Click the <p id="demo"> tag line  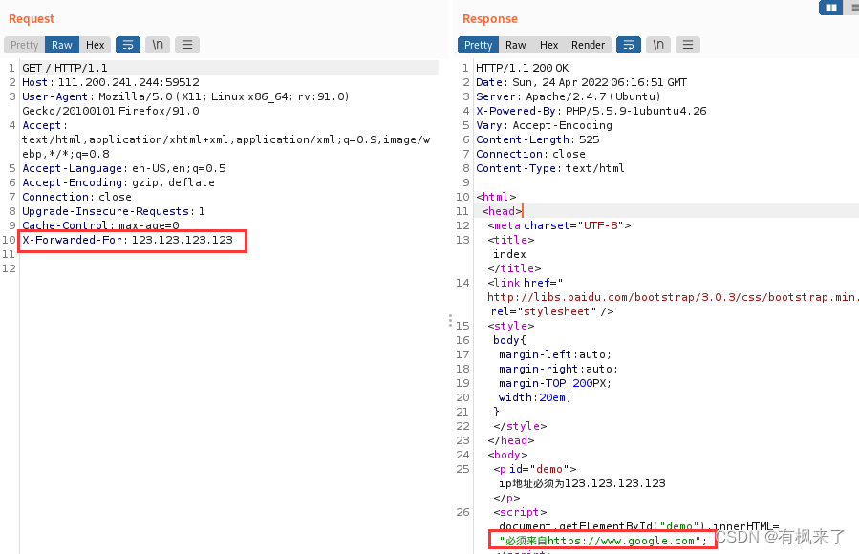pos(535,469)
